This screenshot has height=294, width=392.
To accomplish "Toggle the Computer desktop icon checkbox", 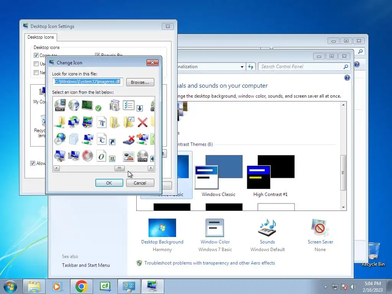I will click(36, 55).
